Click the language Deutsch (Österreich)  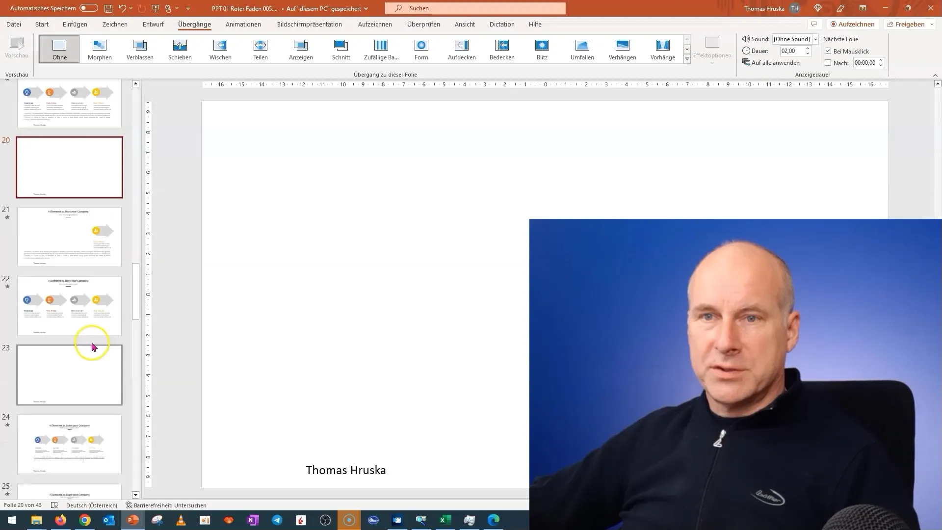click(92, 505)
